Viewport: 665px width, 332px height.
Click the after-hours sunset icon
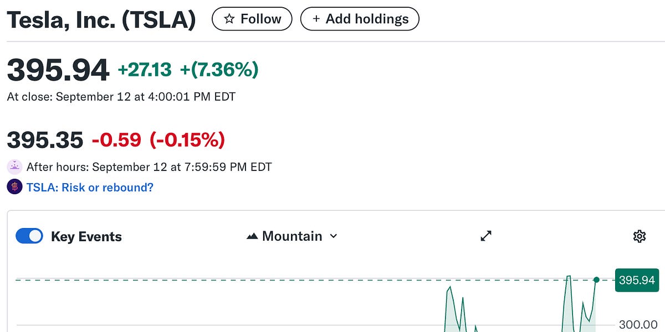(14, 167)
